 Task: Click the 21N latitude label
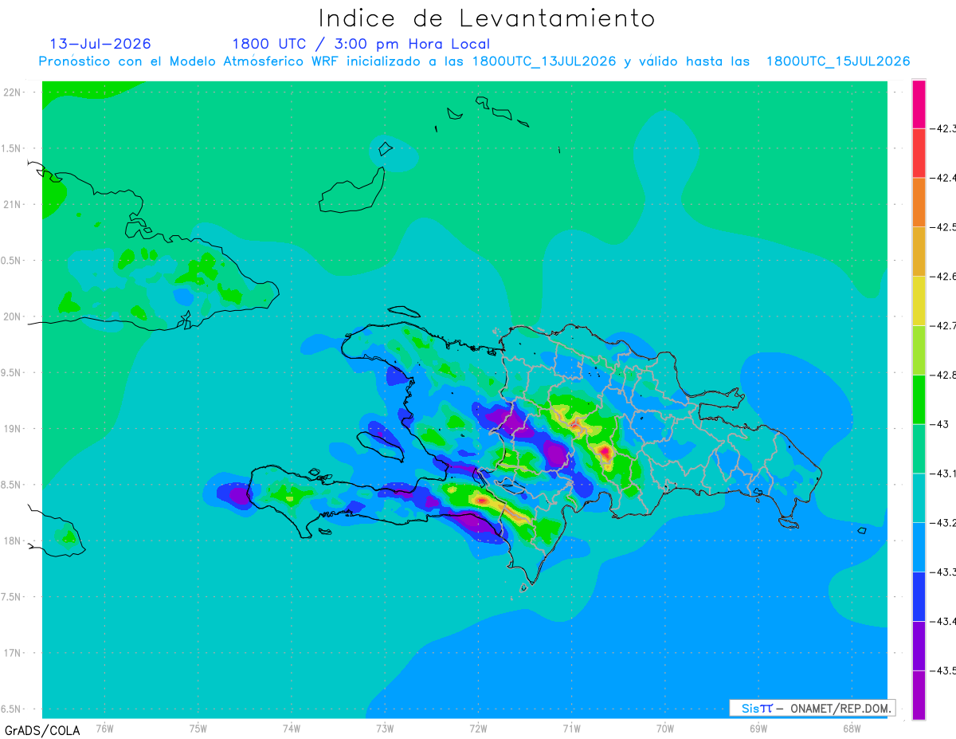pos(14,204)
